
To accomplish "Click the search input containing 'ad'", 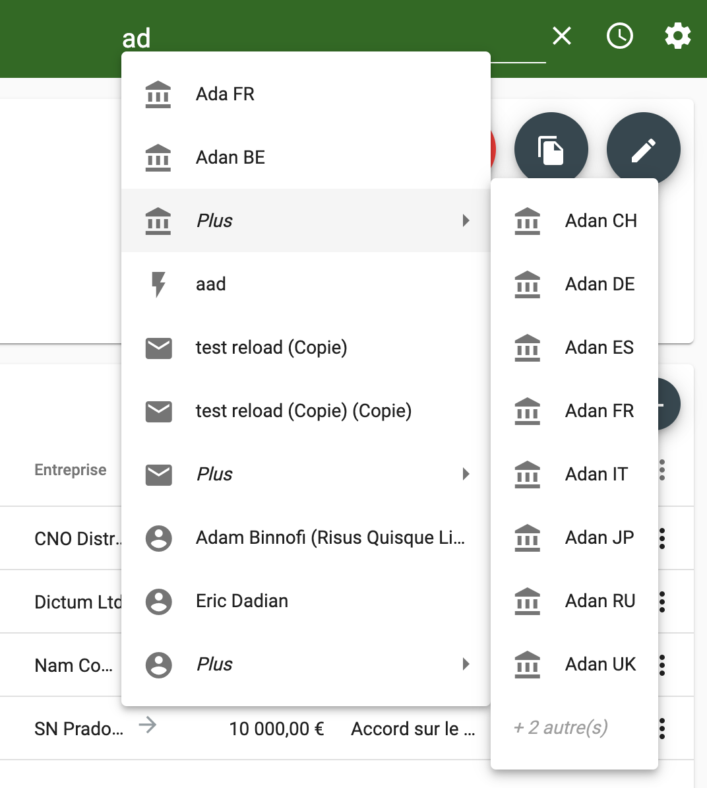I will click(334, 38).
